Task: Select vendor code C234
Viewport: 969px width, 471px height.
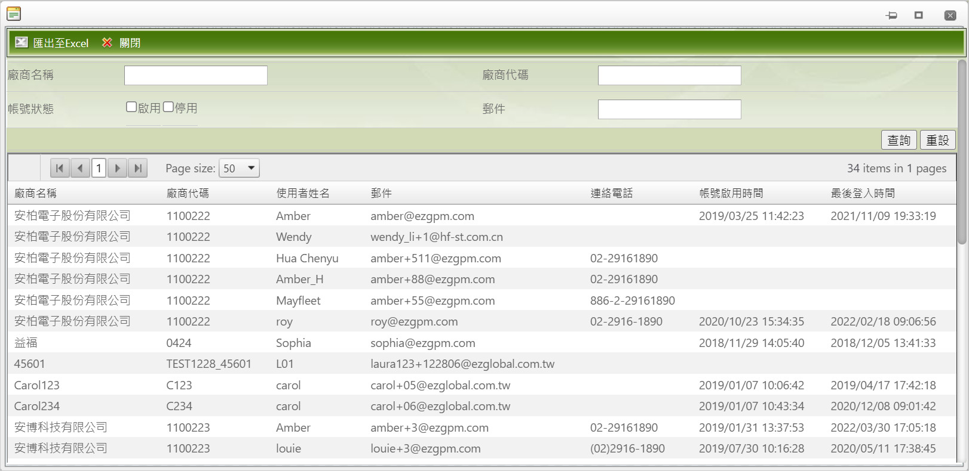Action: tap(179, 406)
